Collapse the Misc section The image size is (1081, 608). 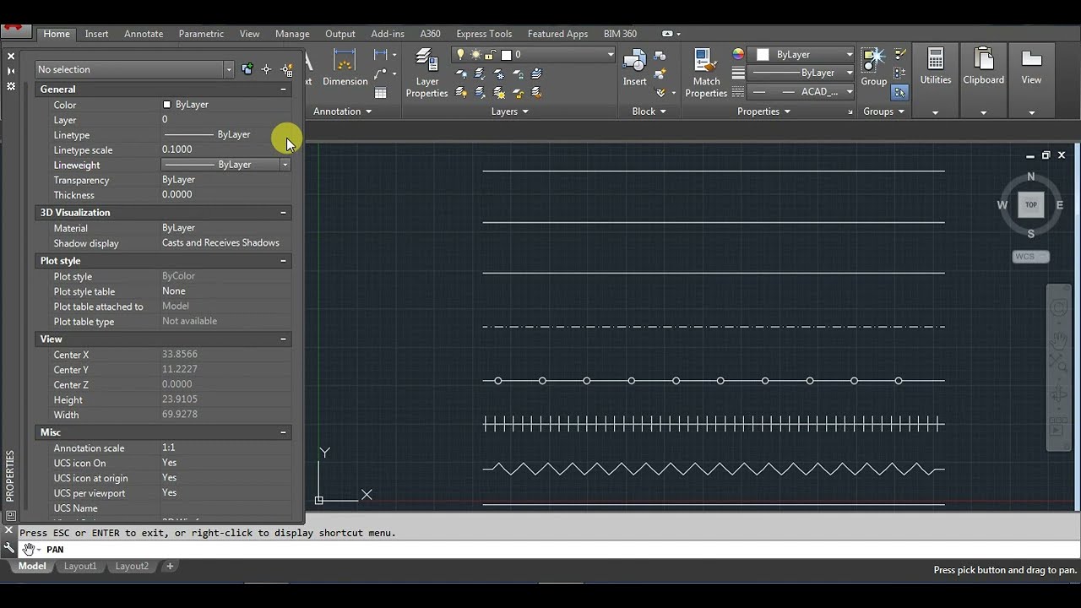283,432
